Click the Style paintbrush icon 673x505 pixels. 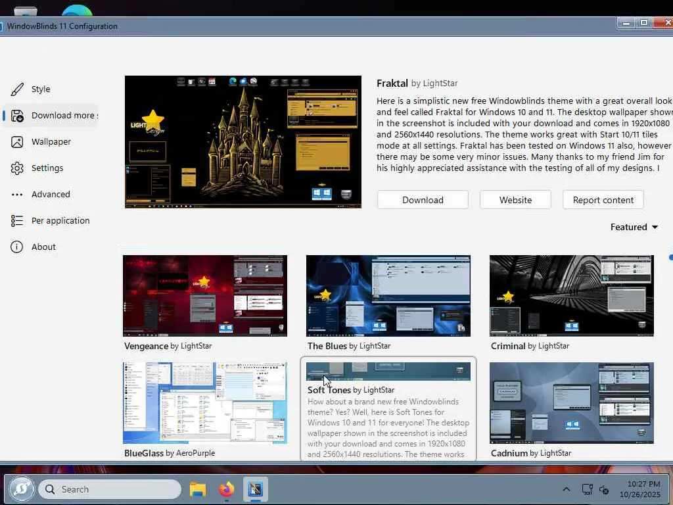coord(17,89)
